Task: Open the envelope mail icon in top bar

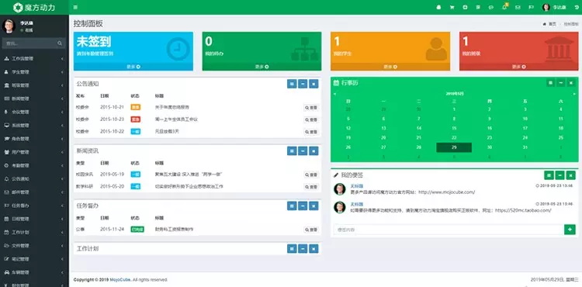Action: (518, 7)
